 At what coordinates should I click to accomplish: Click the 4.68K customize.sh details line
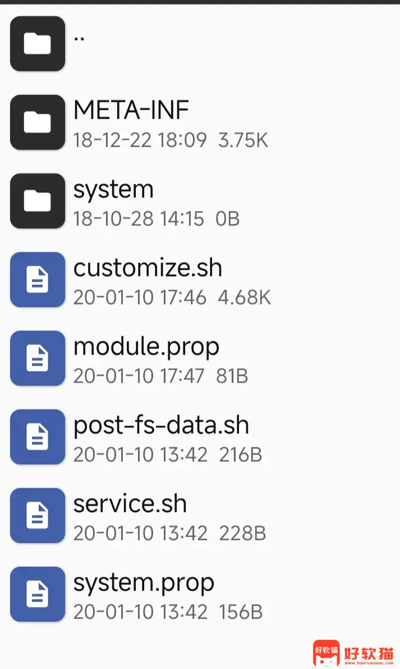(x=172, y=297)
